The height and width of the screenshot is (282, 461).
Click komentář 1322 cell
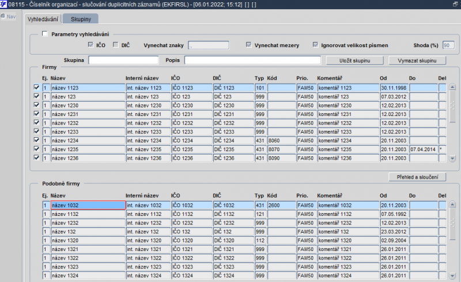[x=348, y=258]
